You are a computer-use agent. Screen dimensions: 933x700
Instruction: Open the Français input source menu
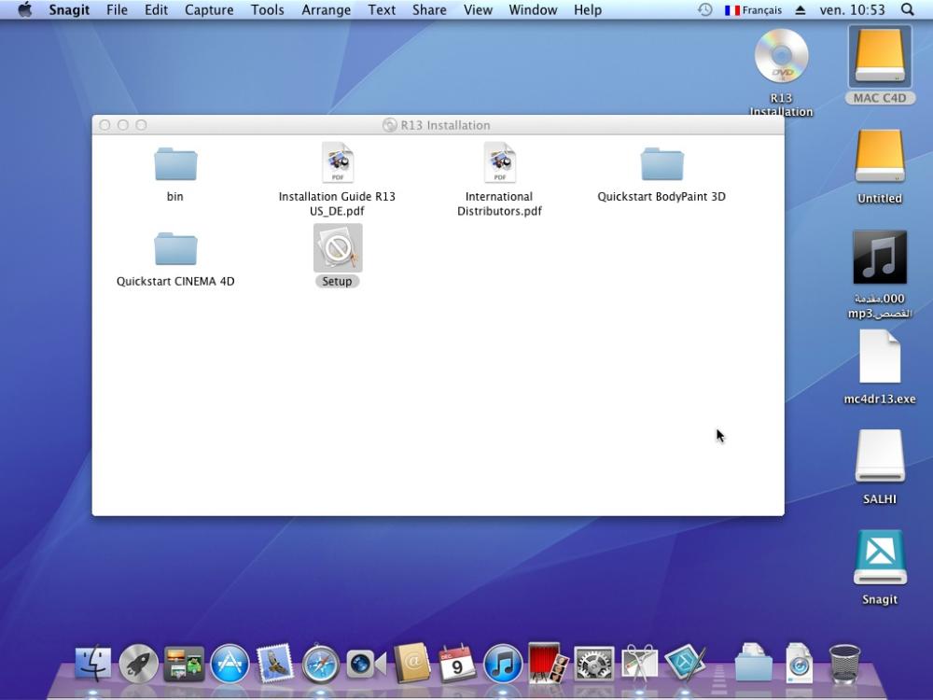[753, 9]
